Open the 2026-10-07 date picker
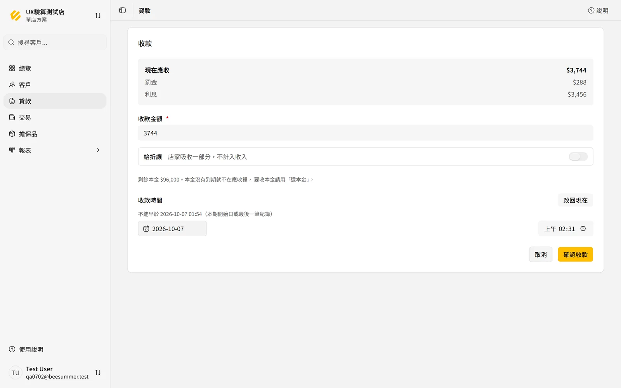The width and height of the screenshot is (621, 388). [172, 229]
